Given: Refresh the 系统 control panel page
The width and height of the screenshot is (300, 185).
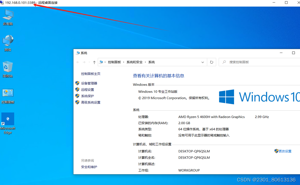Looking at the screenshot, I should (x=211, y=62).
